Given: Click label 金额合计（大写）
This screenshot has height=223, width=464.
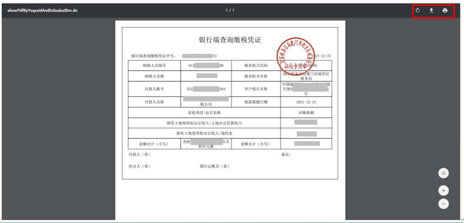Looking at the screenshot, I should [153, 144].
